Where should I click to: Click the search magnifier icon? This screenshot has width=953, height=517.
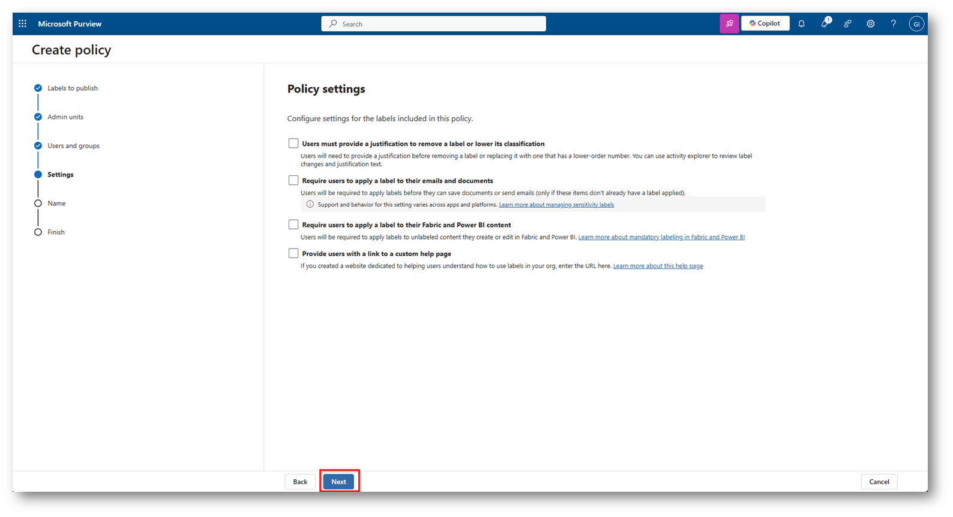click(x=333, y=24)
